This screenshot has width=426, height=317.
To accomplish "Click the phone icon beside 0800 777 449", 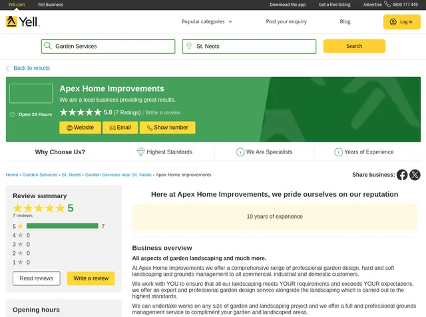I will (387, 4).
